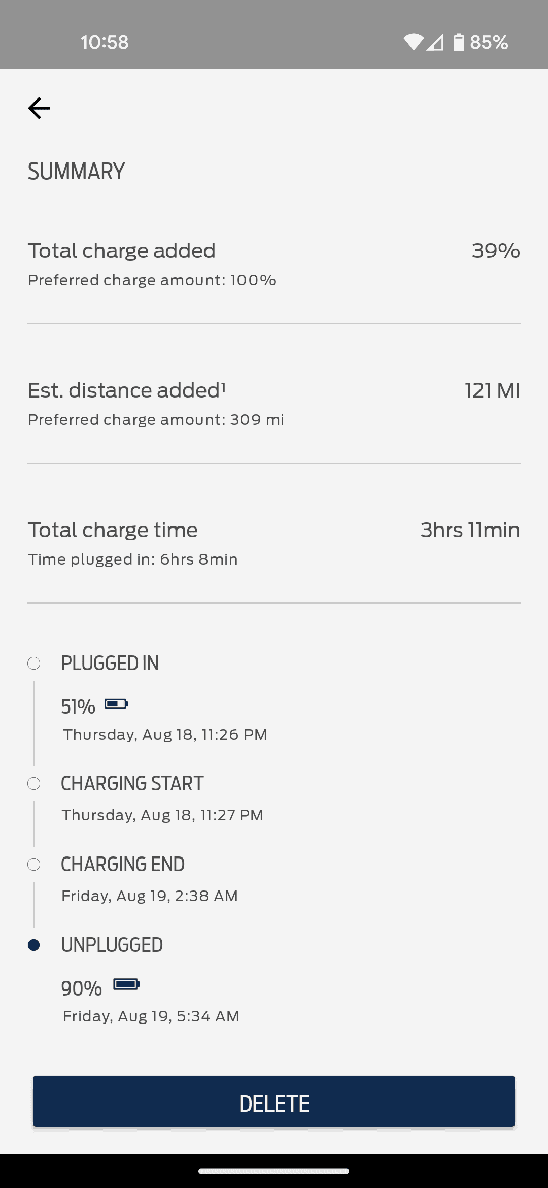Select the filled Unplugged timeline marker

coord(34,945)
